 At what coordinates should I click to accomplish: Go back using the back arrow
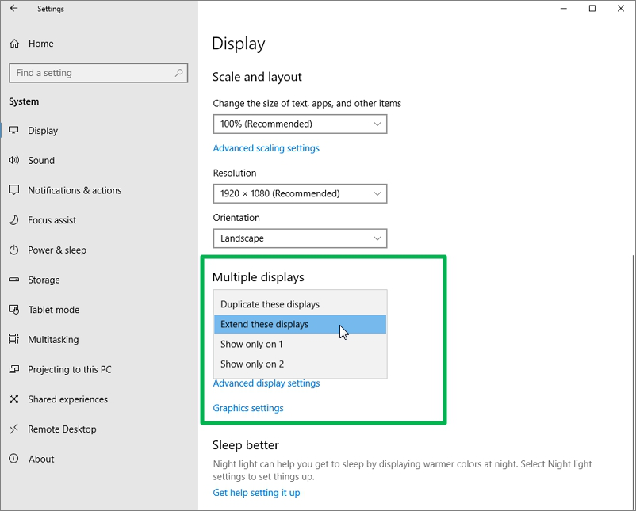(13, 9)
